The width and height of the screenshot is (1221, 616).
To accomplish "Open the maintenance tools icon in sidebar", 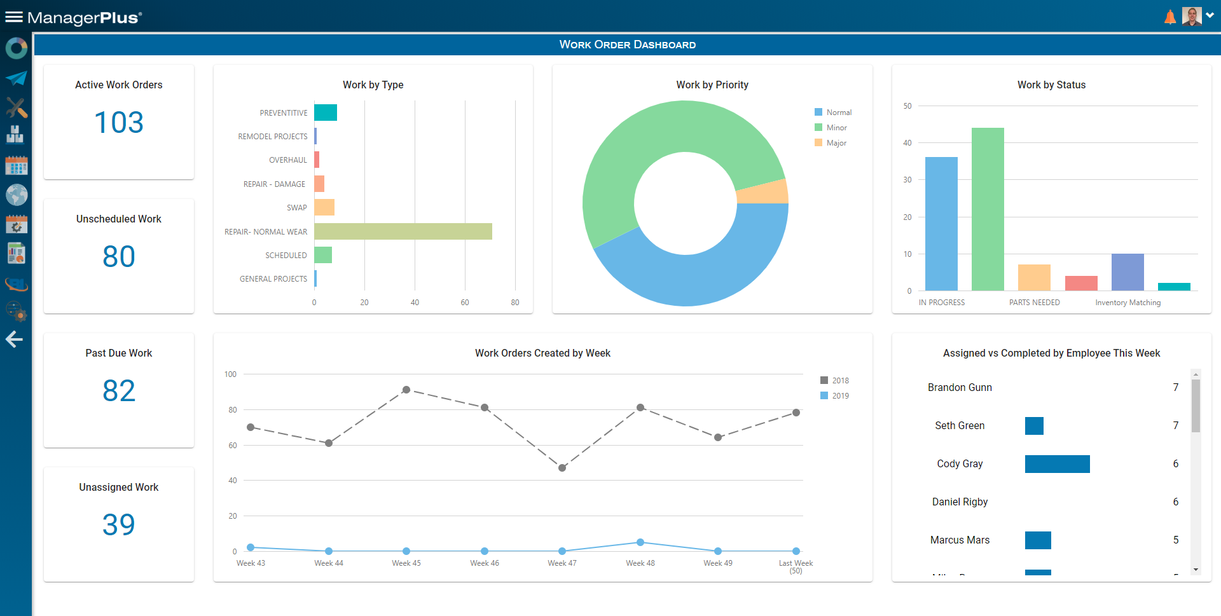I will click(x=16, y=108).
